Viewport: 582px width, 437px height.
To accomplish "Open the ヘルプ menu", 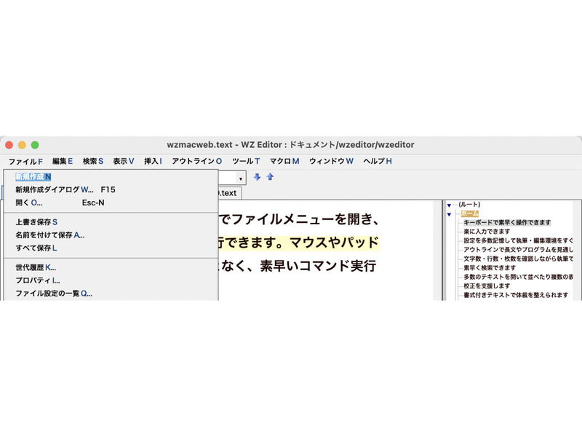I will (378, 161).
